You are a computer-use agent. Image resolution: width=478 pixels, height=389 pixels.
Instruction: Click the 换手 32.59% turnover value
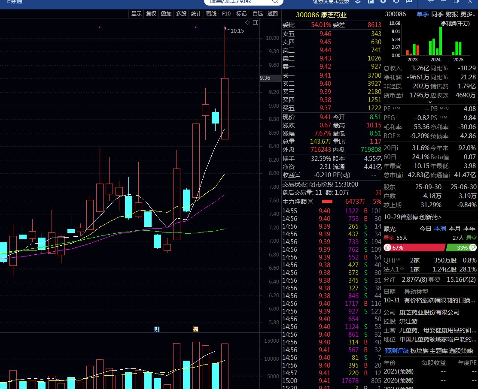321,159
